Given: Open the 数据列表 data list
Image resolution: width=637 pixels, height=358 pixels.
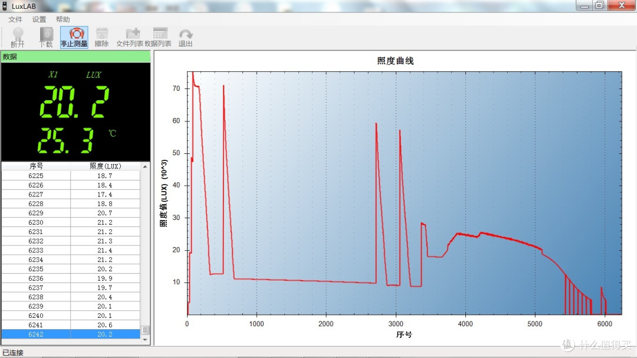Looking at the screenshot, I should tap(158, 37).
